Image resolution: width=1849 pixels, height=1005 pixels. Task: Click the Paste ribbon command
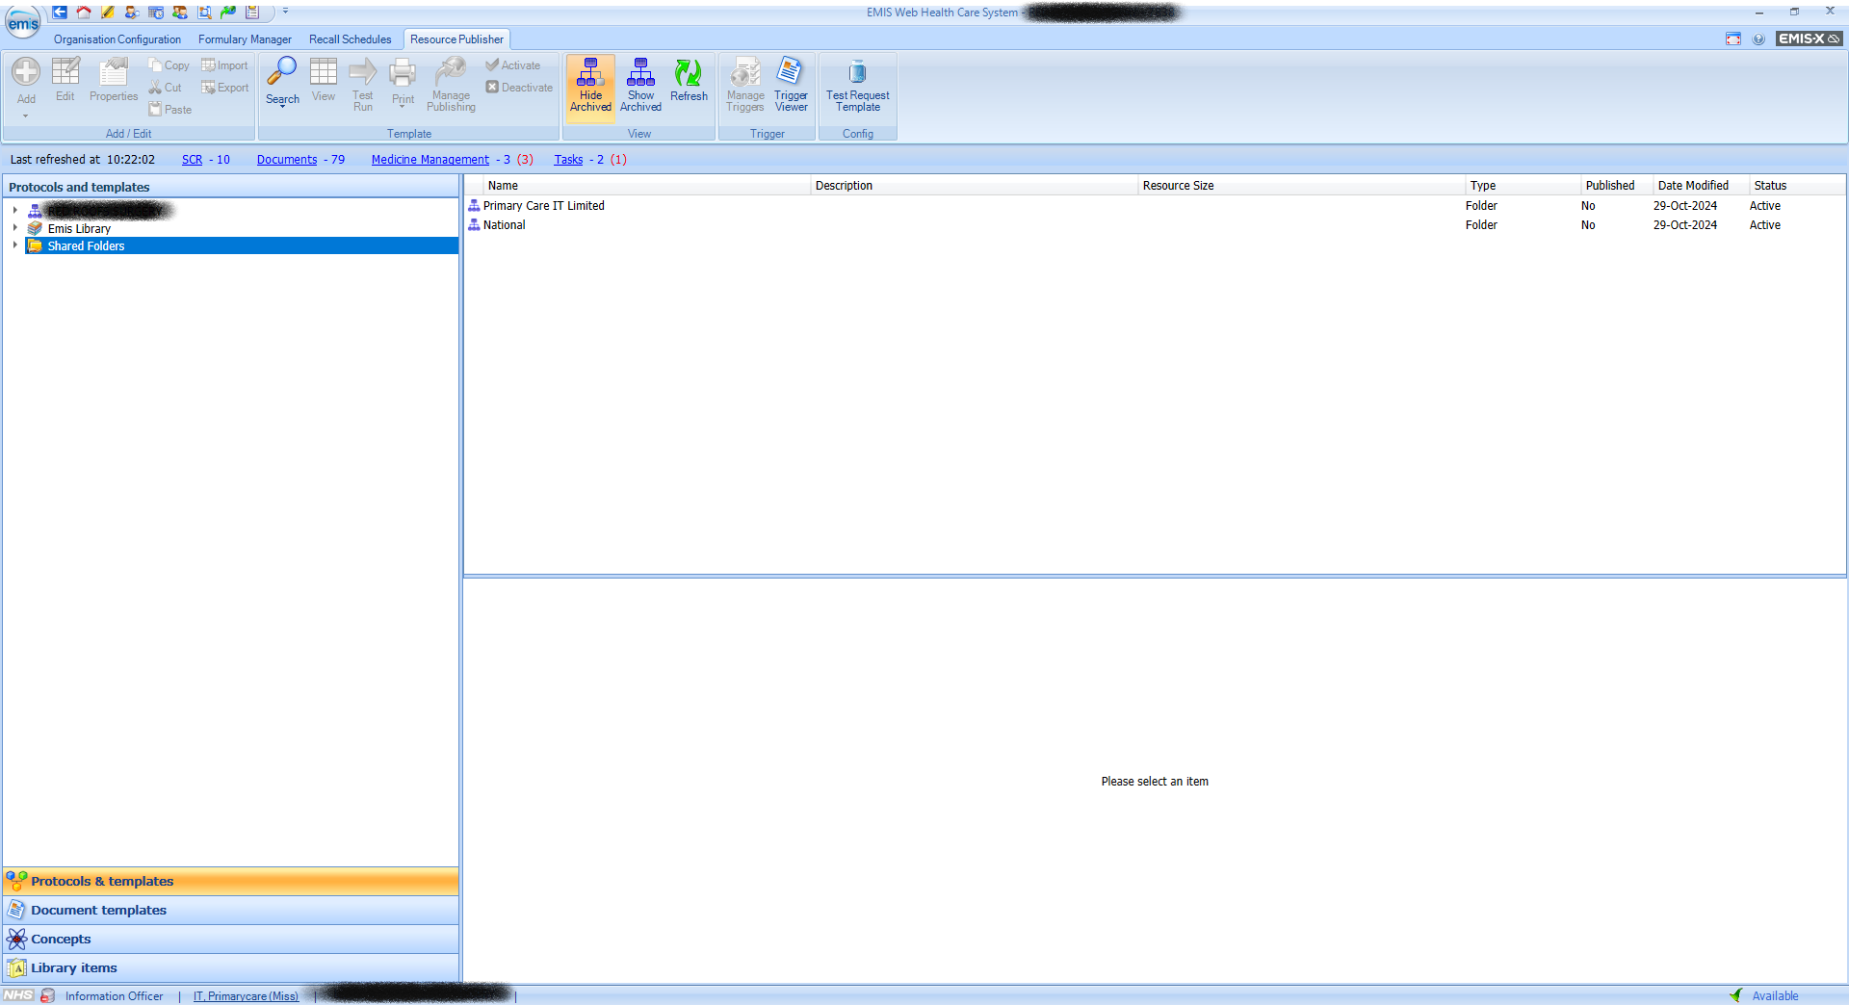pos(170,110)
